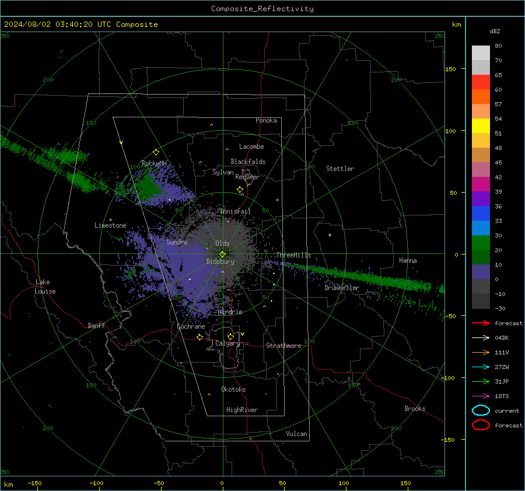This screenshot has height=491, width=525.
Task: Select the white 04DK arrow symbol
Action: pos(481,337)
